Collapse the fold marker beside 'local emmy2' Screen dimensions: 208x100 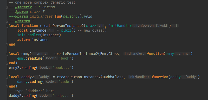pos(7,54)
